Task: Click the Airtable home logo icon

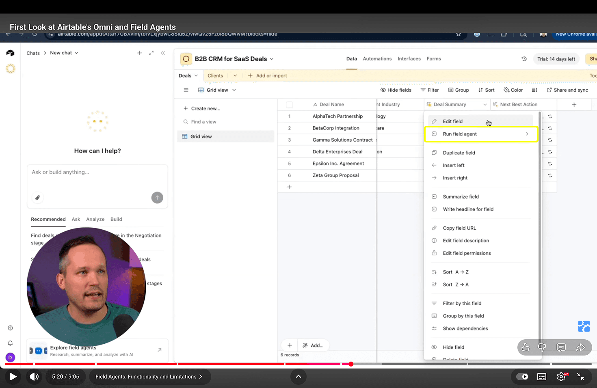Action: (x=10, y=53)
